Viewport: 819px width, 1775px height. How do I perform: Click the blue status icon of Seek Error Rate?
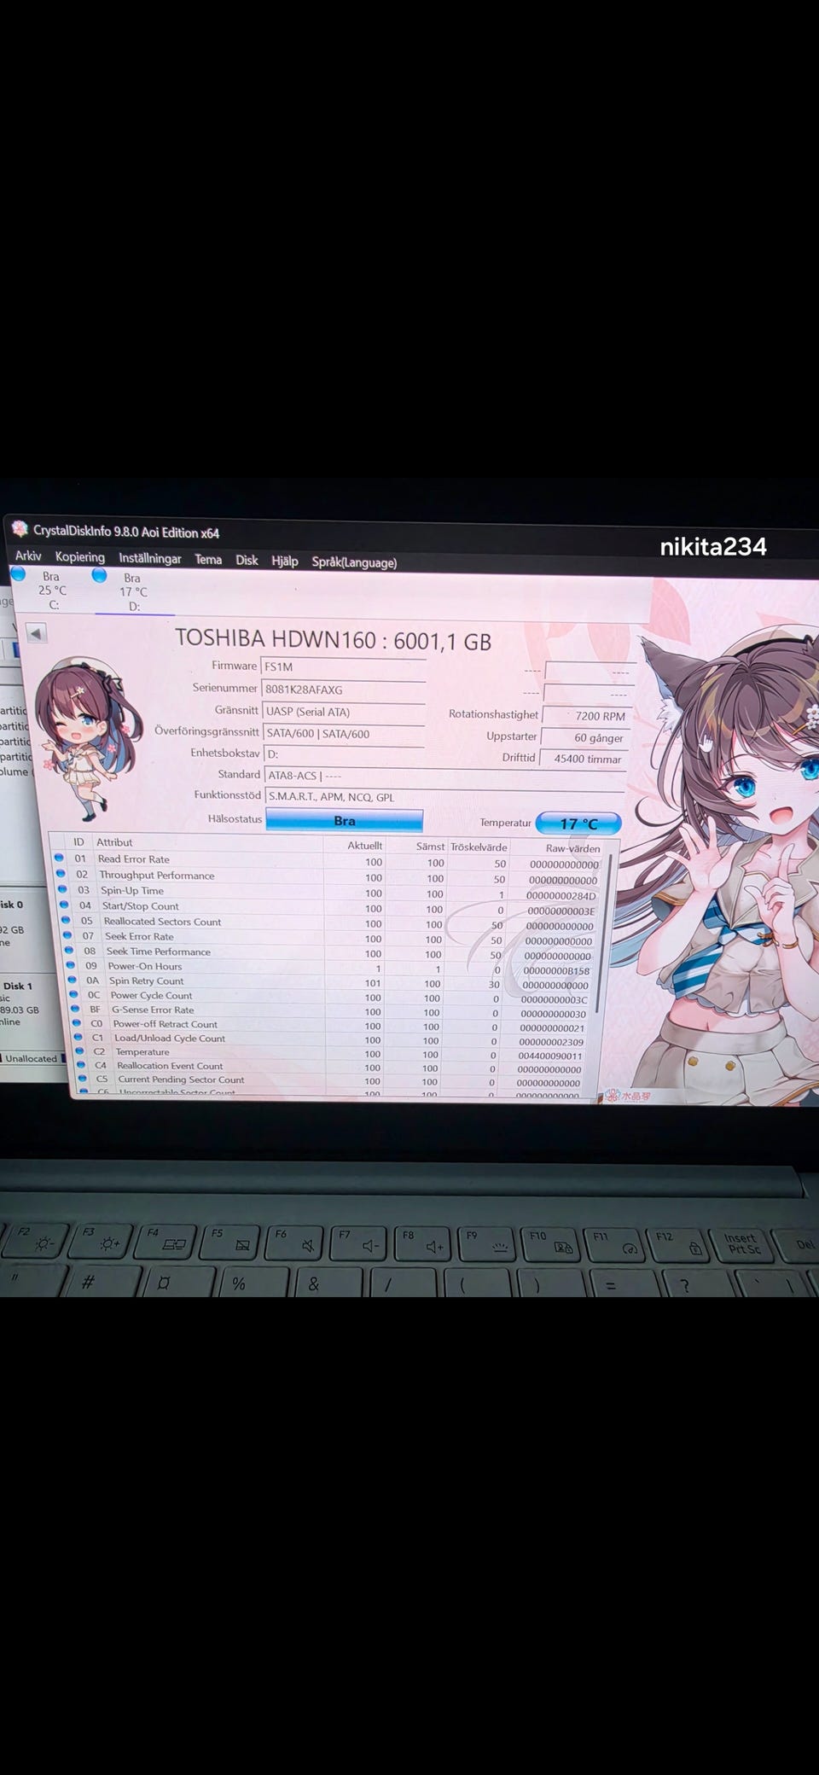tap(68, 935)
